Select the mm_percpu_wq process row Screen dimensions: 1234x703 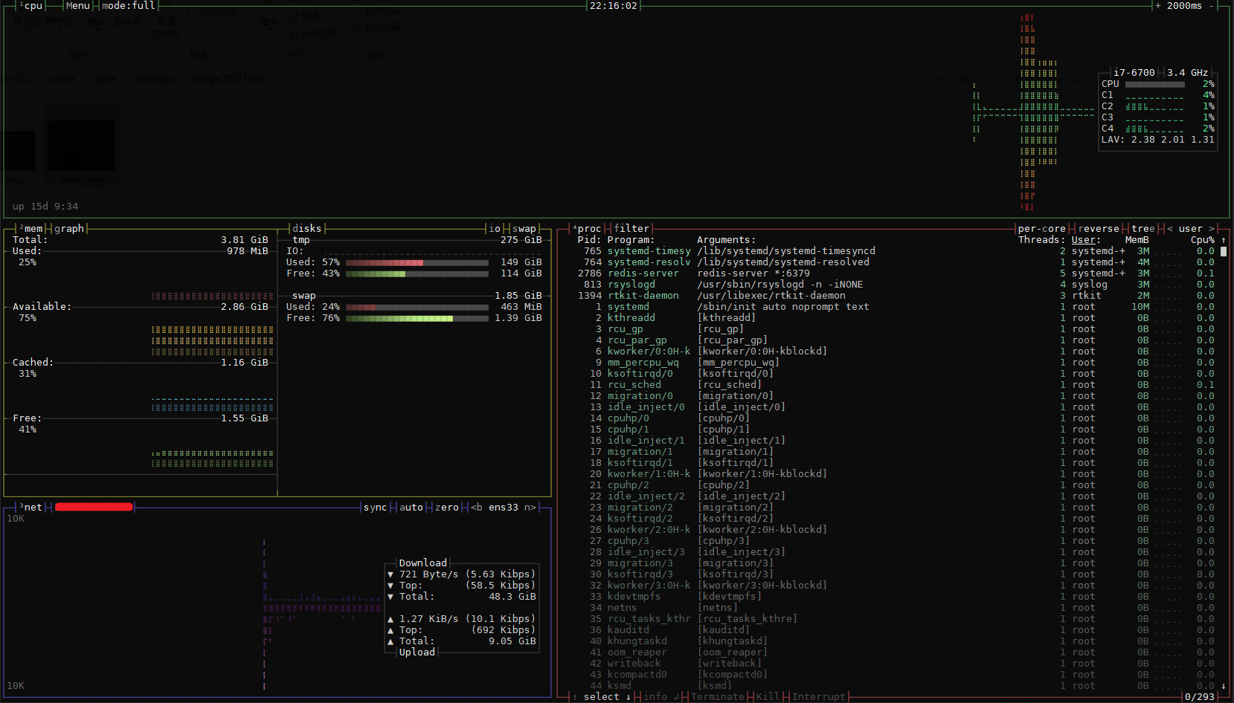click(x=896, y=363)
